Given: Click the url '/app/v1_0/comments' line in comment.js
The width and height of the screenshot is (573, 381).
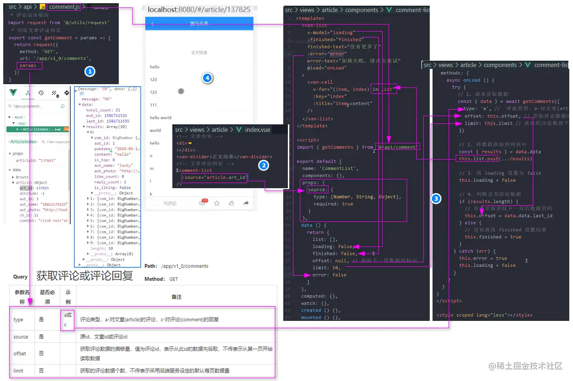Looking at the screenshot, I should pyautogui.click(x=55, y=59).
